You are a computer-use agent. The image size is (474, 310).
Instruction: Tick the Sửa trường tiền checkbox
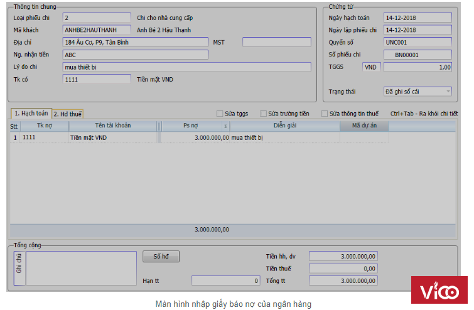click(x=264, y=114)
